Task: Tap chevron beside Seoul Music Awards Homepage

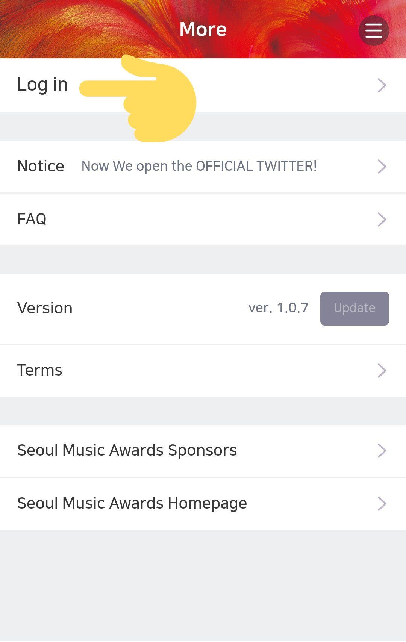Action: (x=381, y=504)
